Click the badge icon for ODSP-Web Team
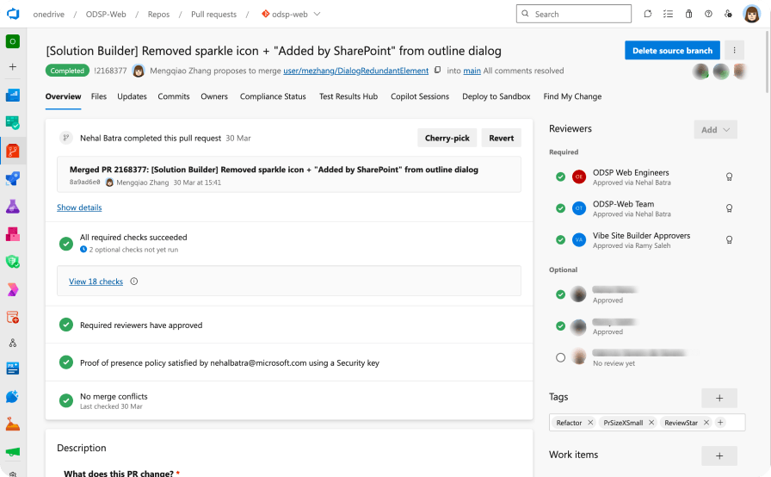The image size is (771, 477). point(729,208)
